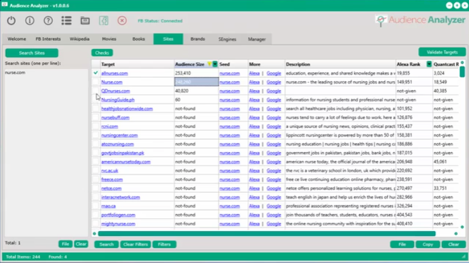Screen dimensions: 469x263
Task: Click the Clear button under search sites list
Action: (81, 244)
